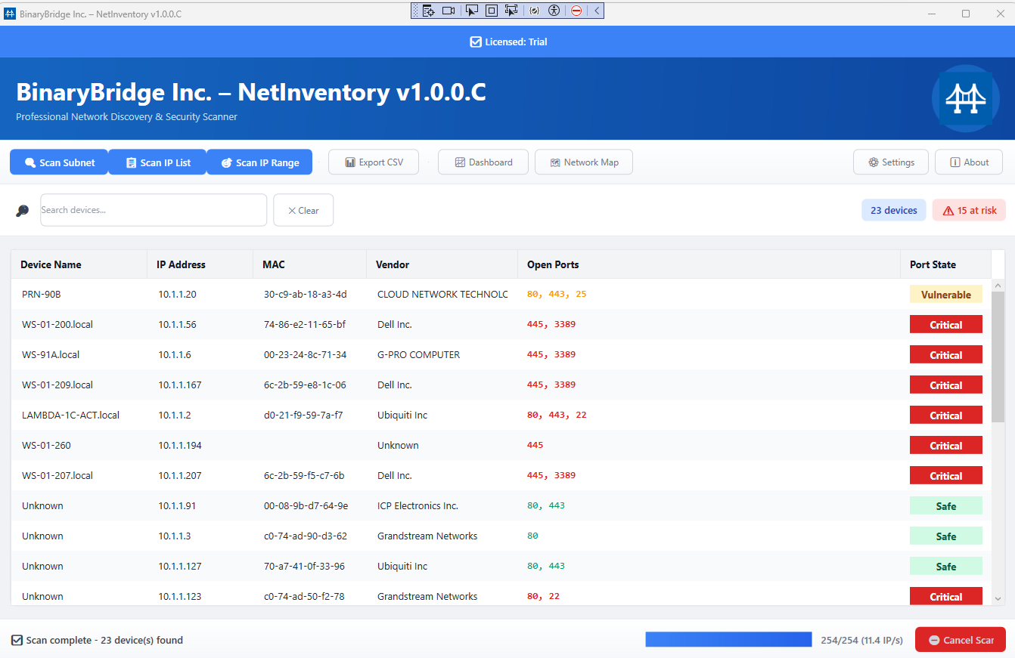This screenshot has width=1015, height=658.
Task: Launch accessibility checker person icon
Action: (x=554, y=11)
